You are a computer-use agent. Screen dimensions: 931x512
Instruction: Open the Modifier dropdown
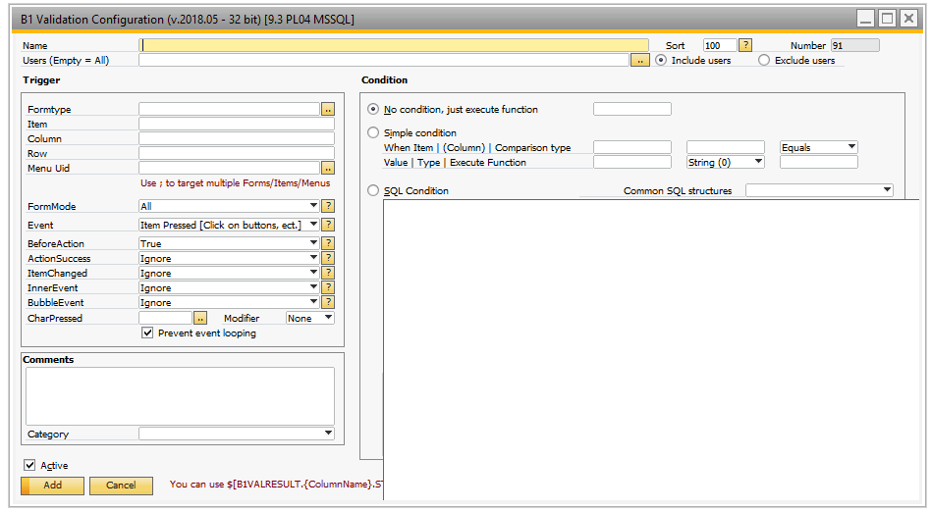(x=328, y=318)
